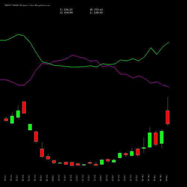The width and height of the screenshot is (187, 187).
Task: Select the '09 Mar' date axis label
Action: pos(167,178)
